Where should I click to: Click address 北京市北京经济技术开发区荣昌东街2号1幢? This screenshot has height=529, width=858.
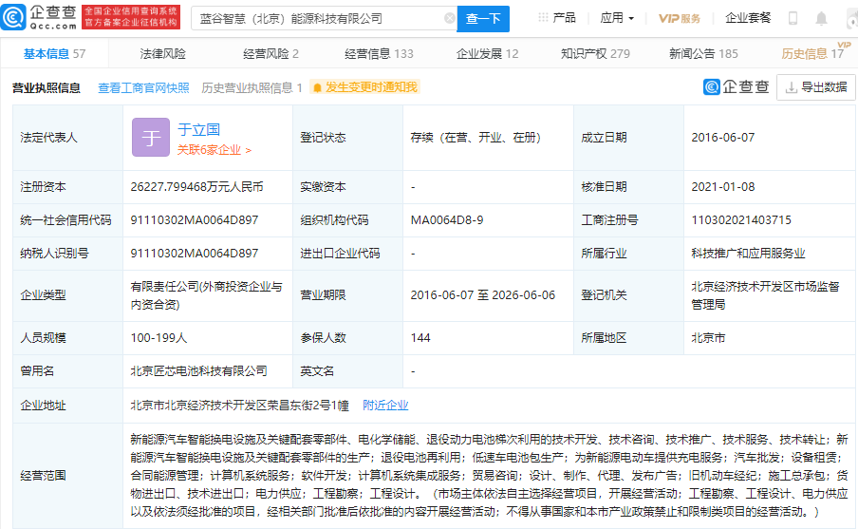coord(240,406)
